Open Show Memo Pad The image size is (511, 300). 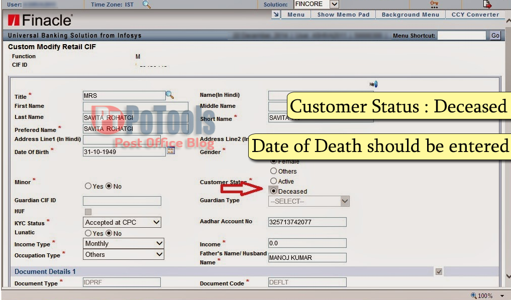(343, 15)
